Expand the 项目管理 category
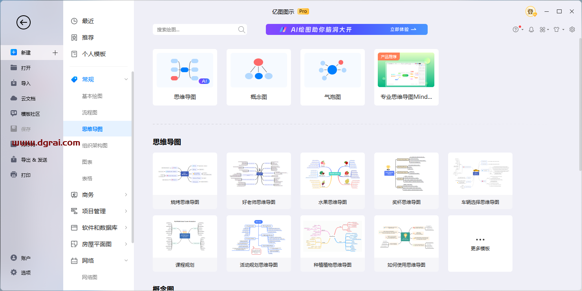 (126, 211)
